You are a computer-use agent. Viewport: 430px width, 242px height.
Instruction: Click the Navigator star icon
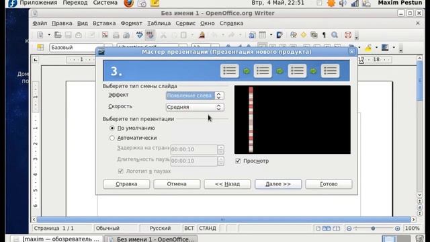tap(304, 35)
